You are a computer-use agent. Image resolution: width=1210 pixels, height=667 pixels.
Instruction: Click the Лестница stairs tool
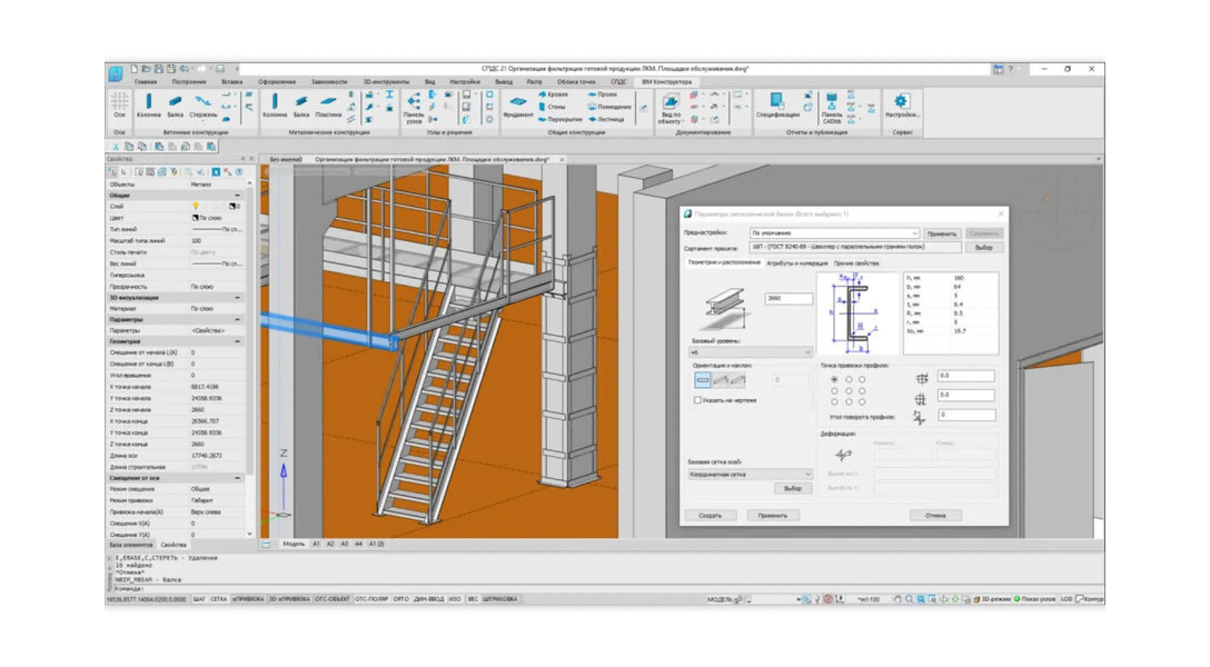tap(607, 119)
